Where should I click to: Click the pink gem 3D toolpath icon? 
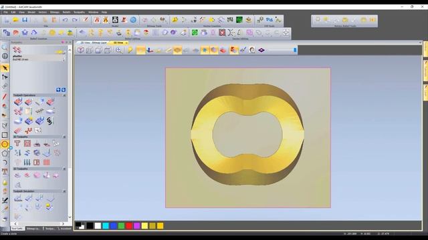pos(37,175)
